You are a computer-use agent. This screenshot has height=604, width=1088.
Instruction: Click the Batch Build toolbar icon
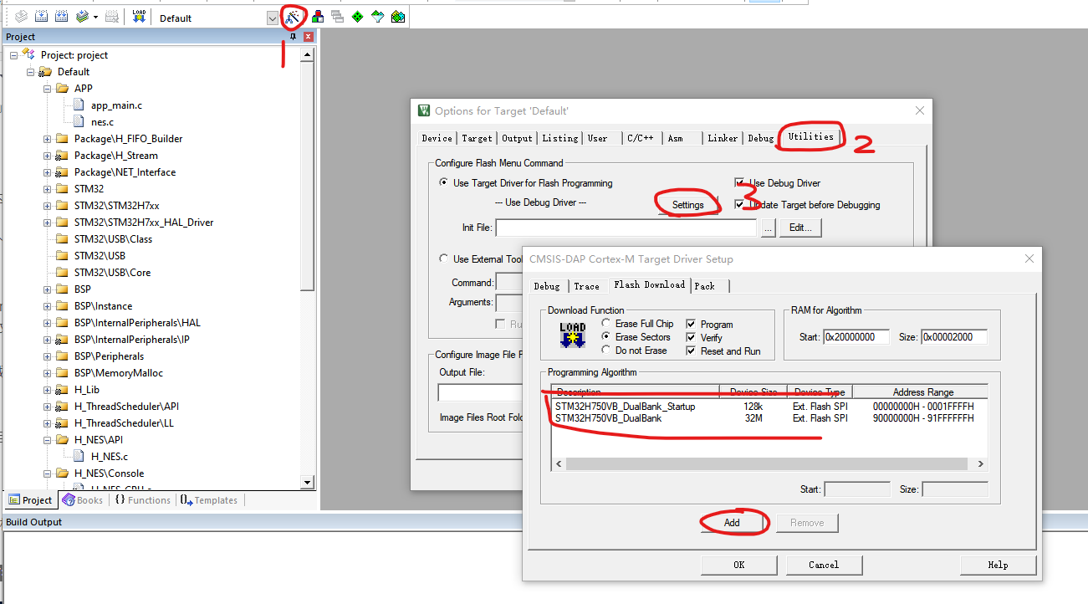click(82, 17)
